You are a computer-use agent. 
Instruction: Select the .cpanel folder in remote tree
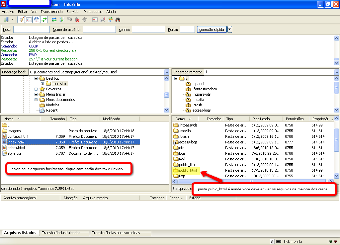198,84
